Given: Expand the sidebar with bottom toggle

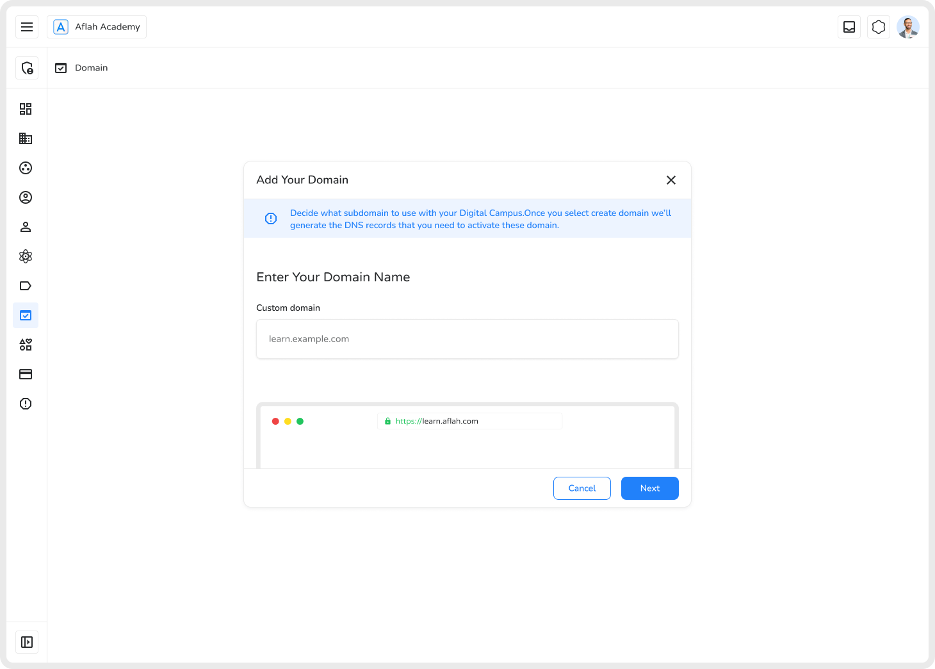Looking at the screenshot, I should point(27,642).
